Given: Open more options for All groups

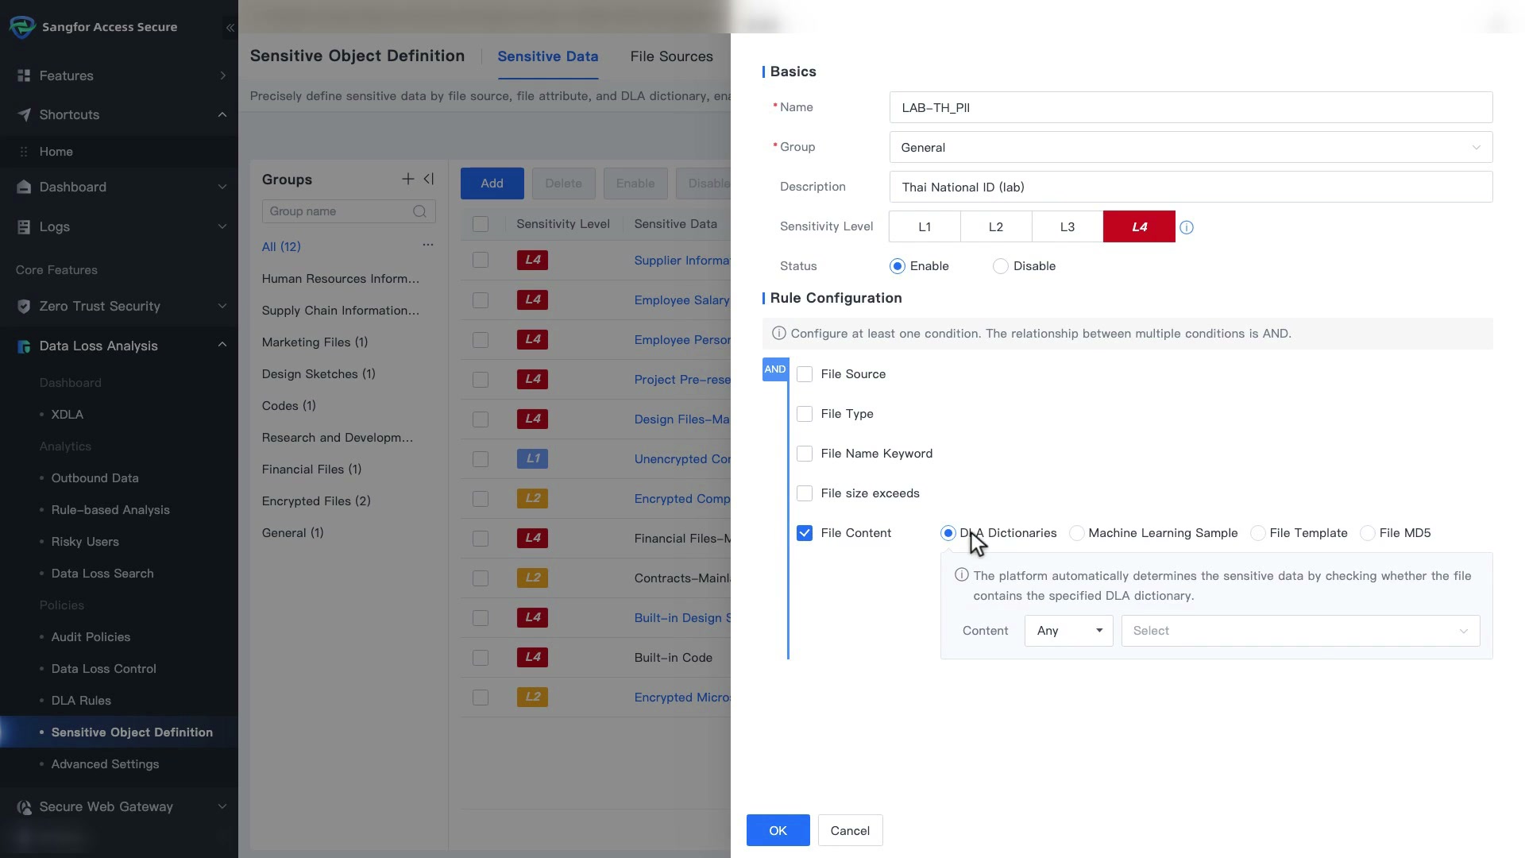Looking at the screenshot, I should pos(428,245).
